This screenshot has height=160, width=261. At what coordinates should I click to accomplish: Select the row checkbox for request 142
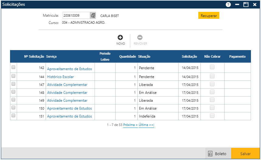click(13, 67)
